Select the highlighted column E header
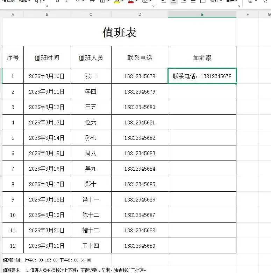 click(x=202, y=14)
